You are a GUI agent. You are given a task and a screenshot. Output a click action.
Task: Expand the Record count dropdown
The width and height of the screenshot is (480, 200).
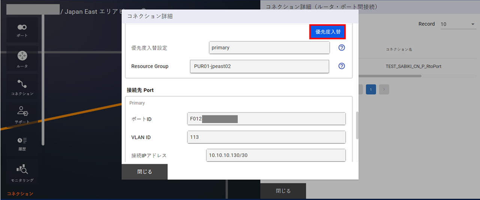click(x=457, y=24)
